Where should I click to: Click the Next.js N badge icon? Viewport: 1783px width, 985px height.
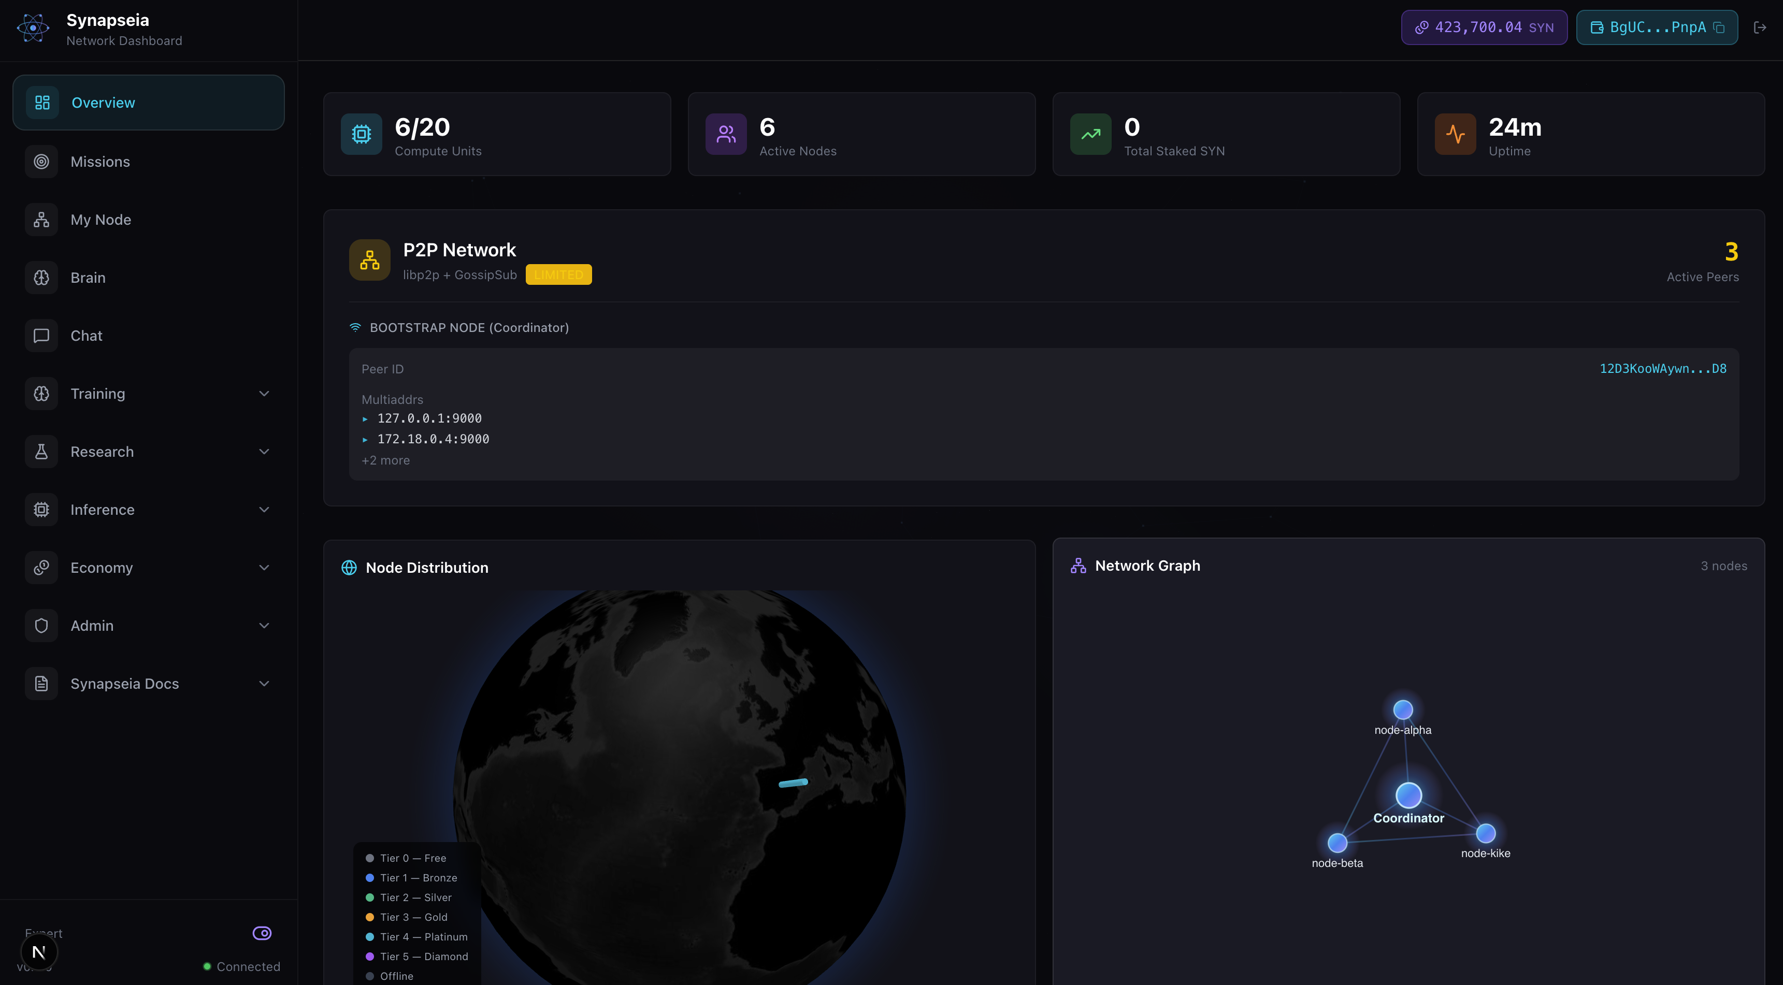click(39, 952)
